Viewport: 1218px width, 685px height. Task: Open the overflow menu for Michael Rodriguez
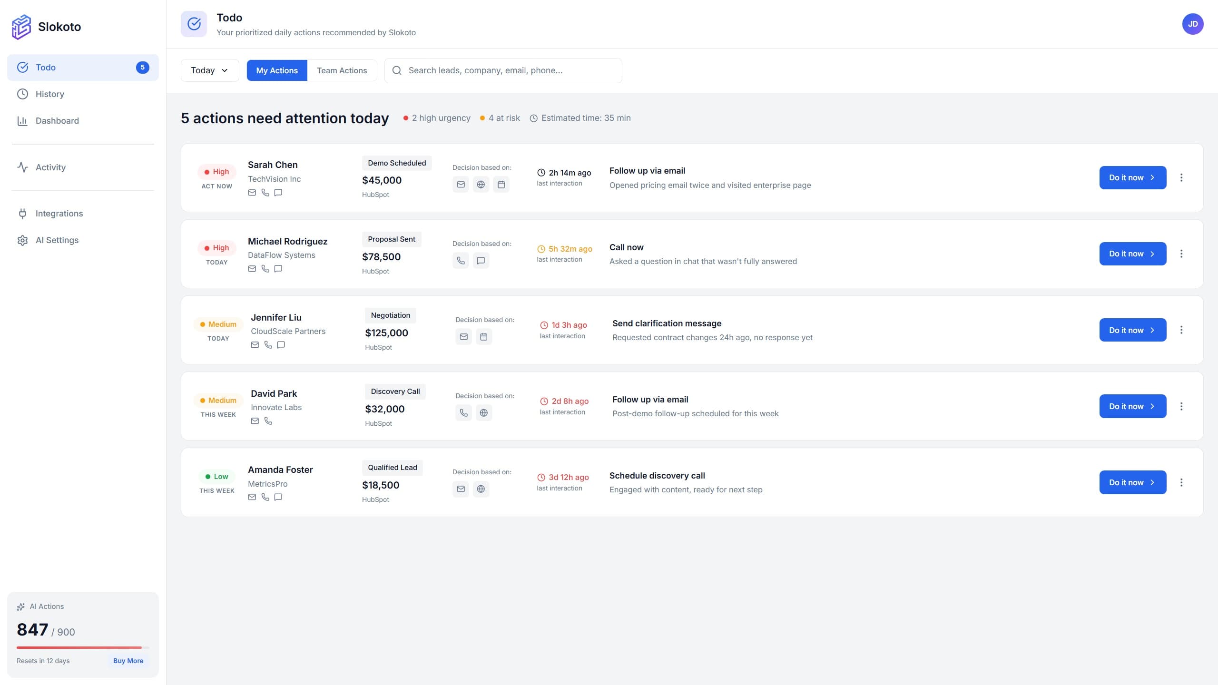click(x=1182, y=254)
